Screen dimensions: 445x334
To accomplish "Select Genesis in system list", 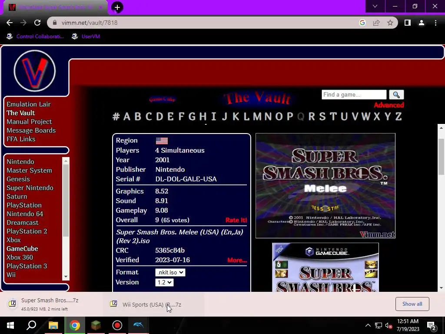I will 18,179.
